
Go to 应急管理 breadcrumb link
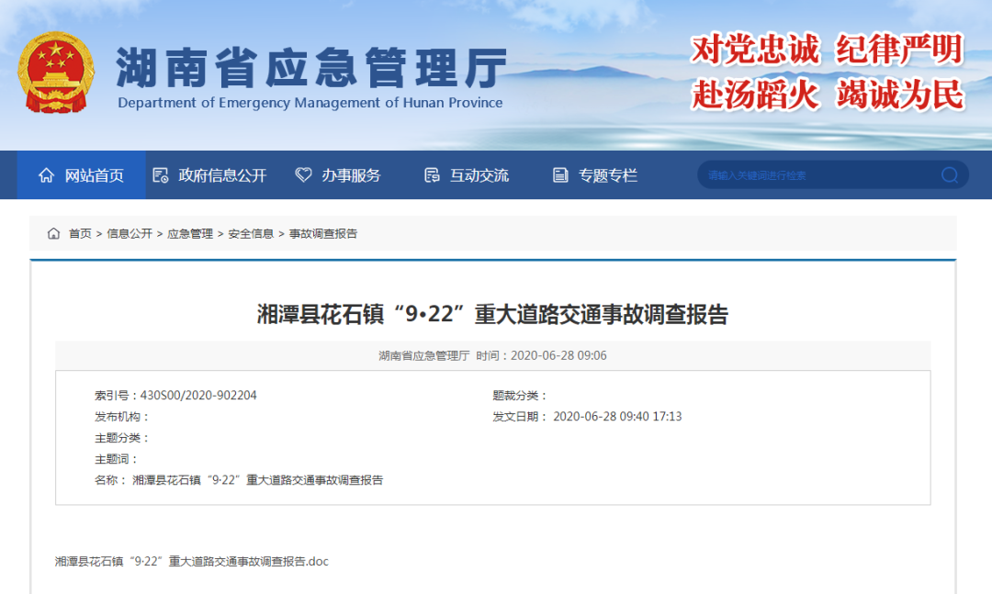click(x=190, y=234)
